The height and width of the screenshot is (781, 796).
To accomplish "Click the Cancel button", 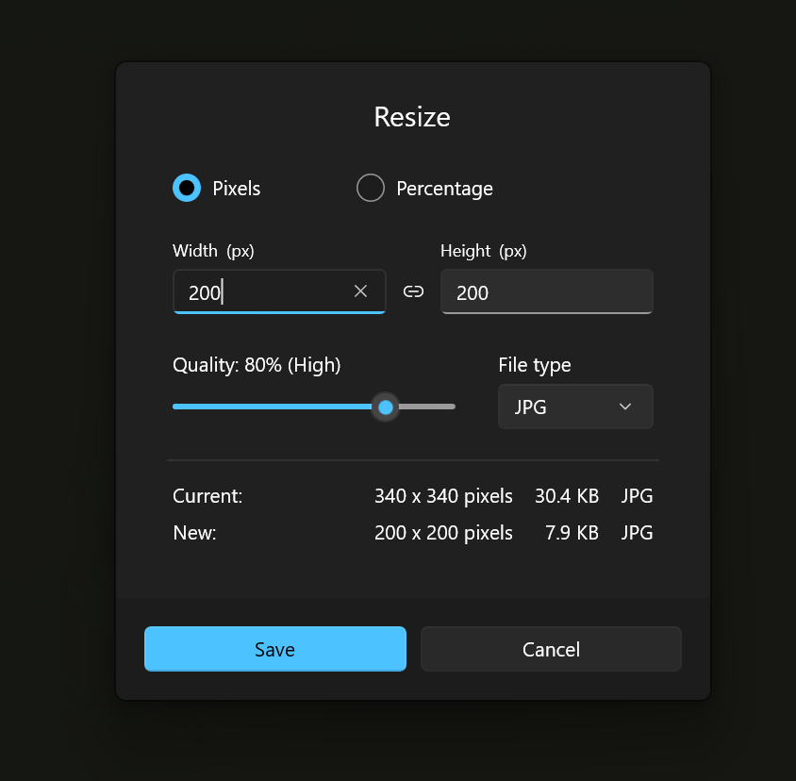I will click(x=551, y=649).
